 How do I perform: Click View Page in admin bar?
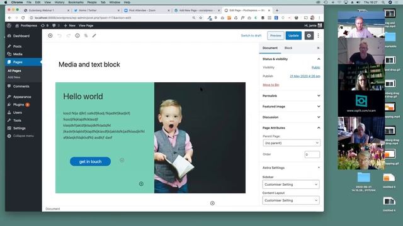[x=86, y=25]
